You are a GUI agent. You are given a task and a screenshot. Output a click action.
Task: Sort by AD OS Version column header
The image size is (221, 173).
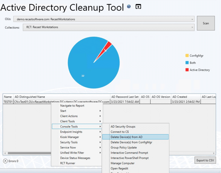click(161, 97)
